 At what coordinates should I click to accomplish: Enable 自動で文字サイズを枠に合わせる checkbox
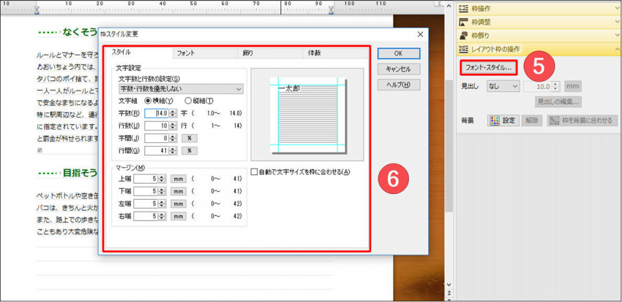tap(254, 172)
